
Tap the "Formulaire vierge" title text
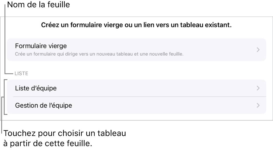click(41, 46)
